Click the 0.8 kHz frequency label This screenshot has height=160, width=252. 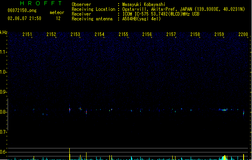[x=3, y=112]
